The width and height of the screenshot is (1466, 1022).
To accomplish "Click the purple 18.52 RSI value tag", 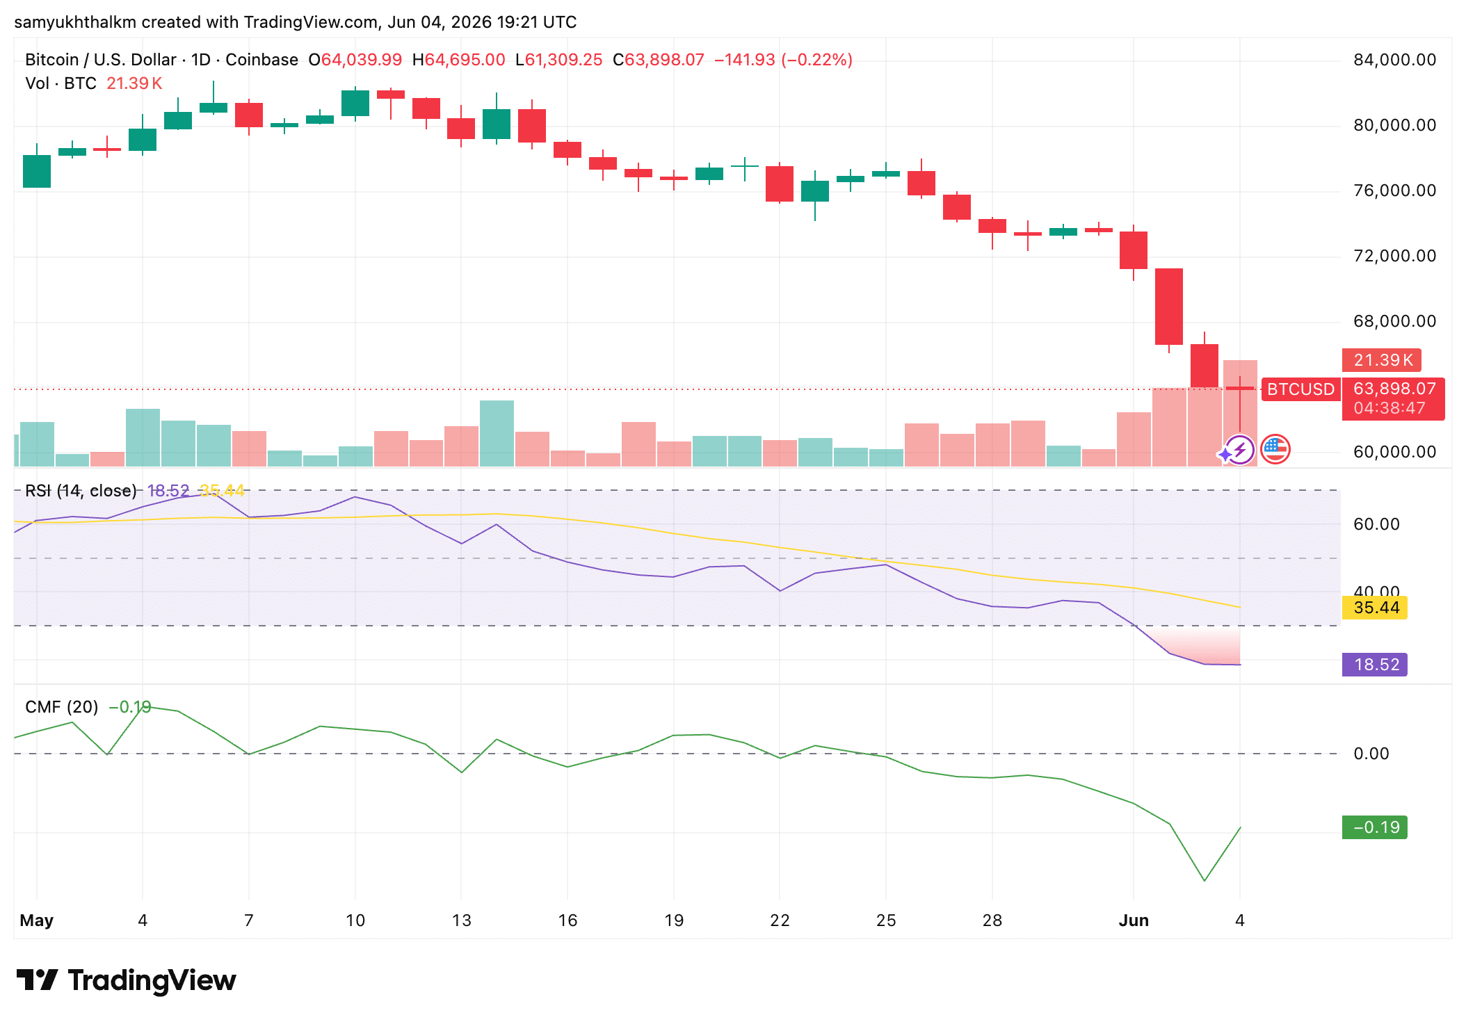I will click(x=1375, y=665).
